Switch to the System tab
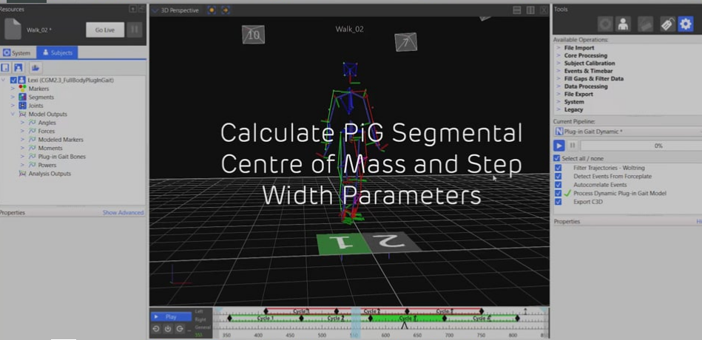Viewport: 702px width, 340px height. click(x=17, y=52)
